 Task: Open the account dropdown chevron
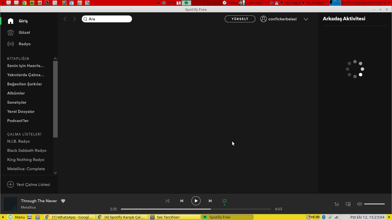(306, 19)
